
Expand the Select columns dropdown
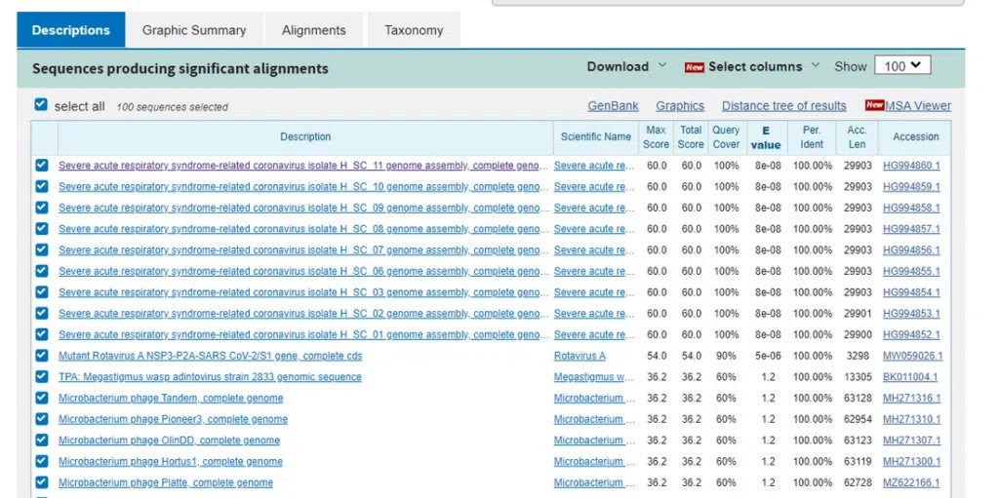[763, 66]
